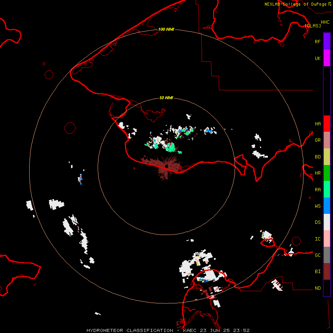Click the white DS legend swatch

tap(327, 222)
